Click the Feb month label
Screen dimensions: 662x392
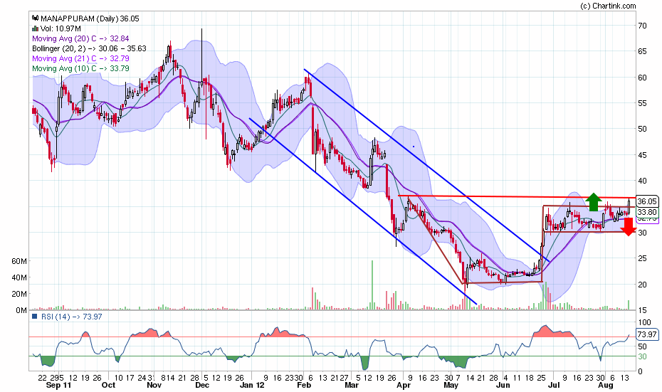click(x=304, y=386)
